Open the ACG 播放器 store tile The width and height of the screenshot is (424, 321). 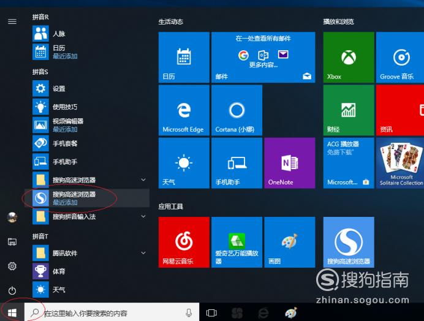point(349,163)
